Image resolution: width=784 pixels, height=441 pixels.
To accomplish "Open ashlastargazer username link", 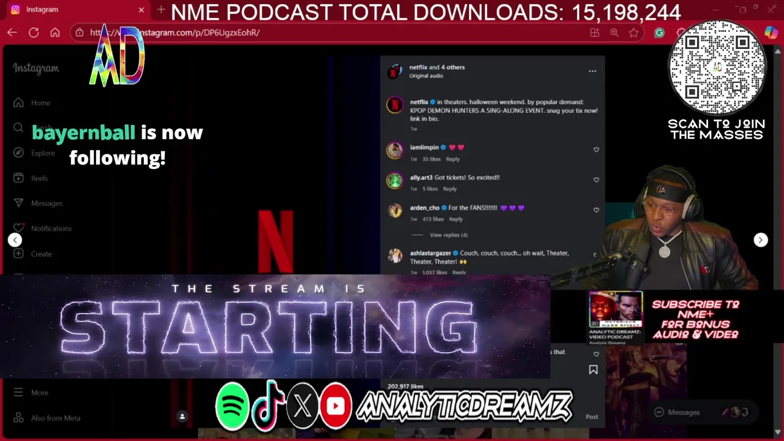I will pyautogui.click(x=430, y=253).
